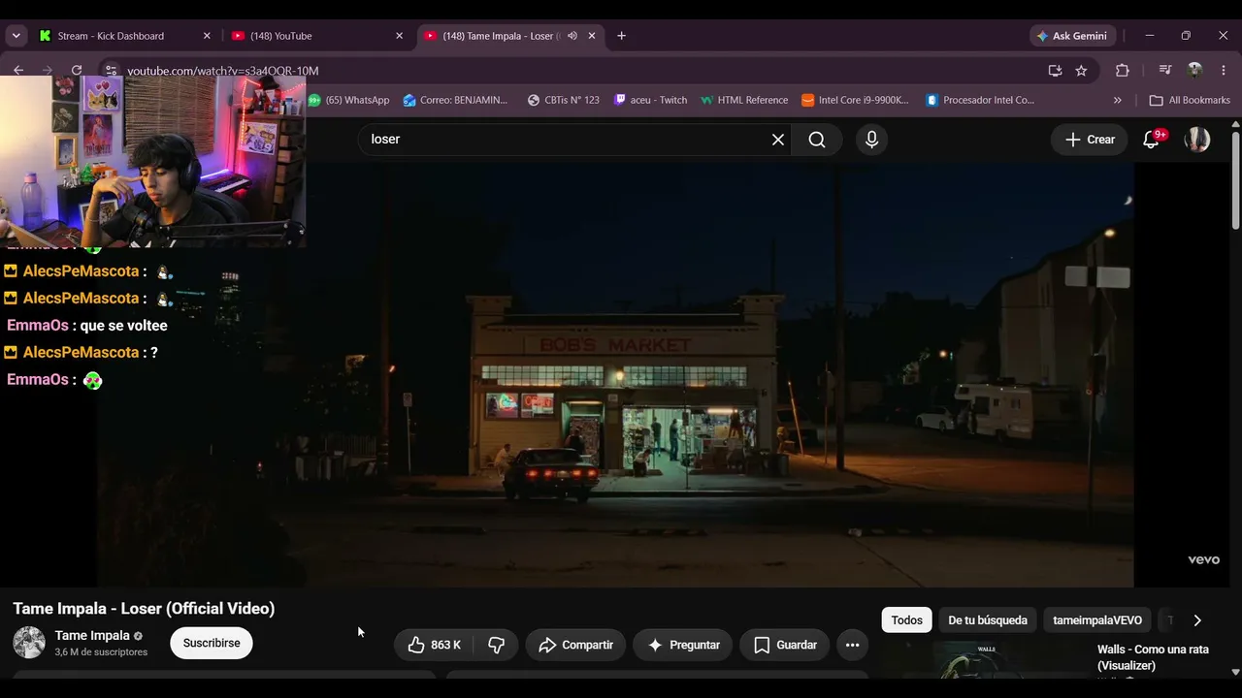This screenshot has width=1242, height=698.
Task: Close the Kick Dashboard tab
Action: (207, 36)
